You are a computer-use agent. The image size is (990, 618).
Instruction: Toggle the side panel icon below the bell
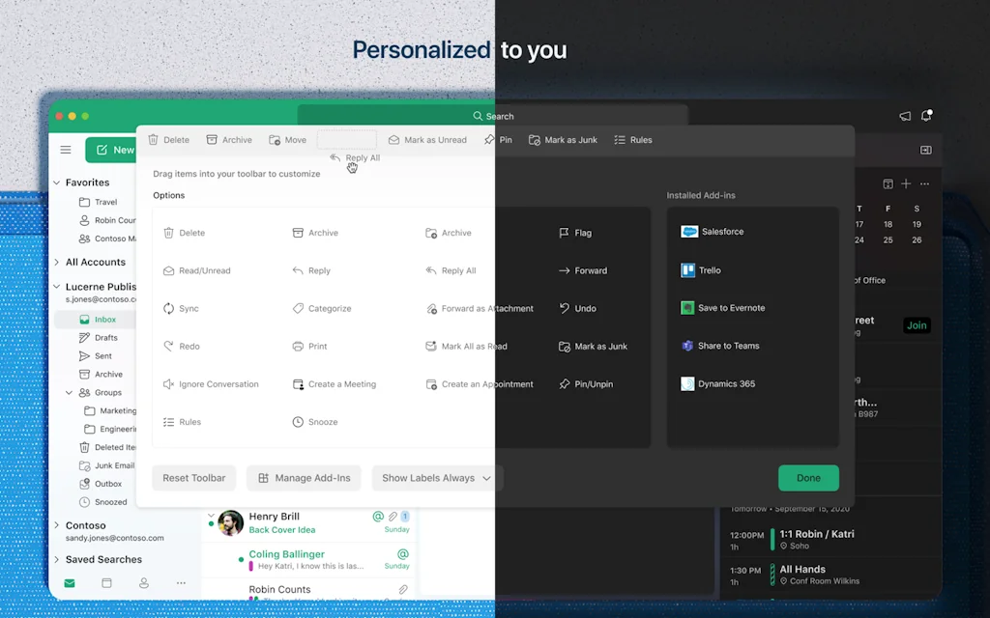(x=925, y=150)
